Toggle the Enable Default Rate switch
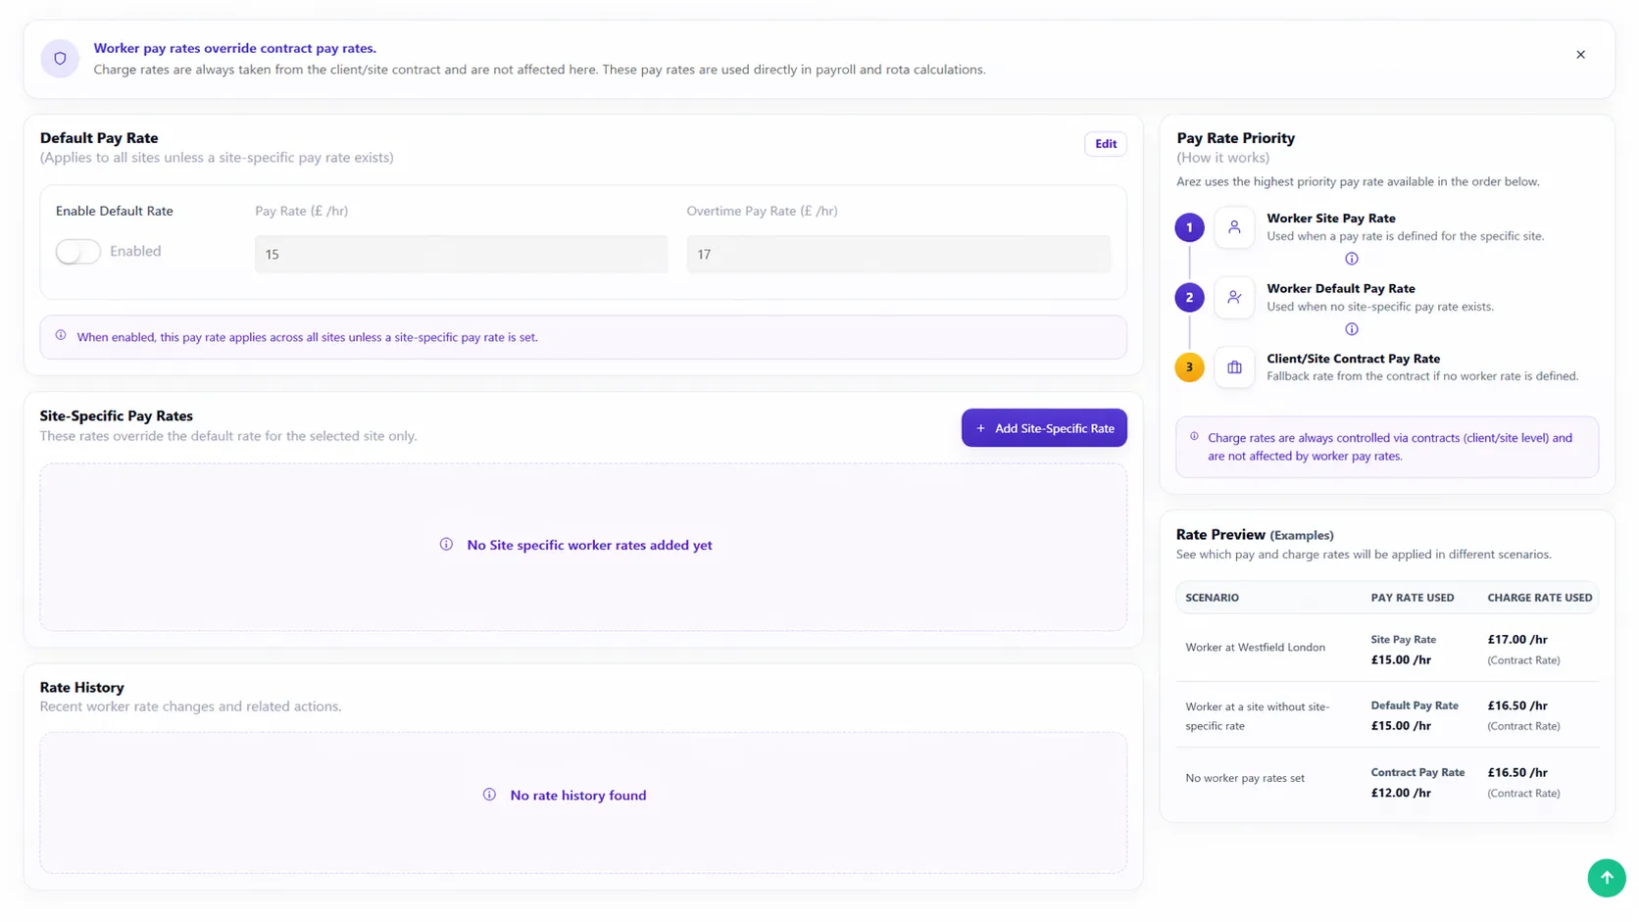The image size is (1639, 922). [x=78, y=252]
